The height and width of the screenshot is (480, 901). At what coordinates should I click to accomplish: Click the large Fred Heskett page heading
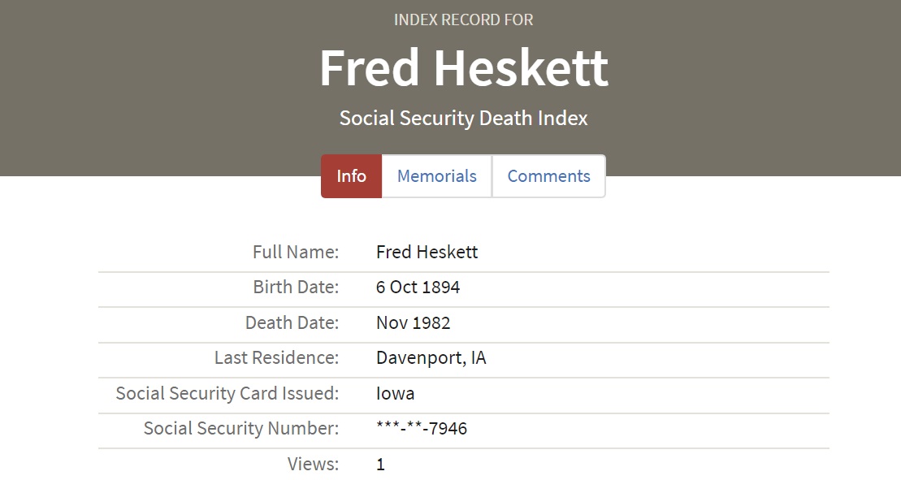point(463,68)
